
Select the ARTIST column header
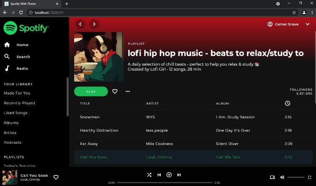tap(153, 103)
